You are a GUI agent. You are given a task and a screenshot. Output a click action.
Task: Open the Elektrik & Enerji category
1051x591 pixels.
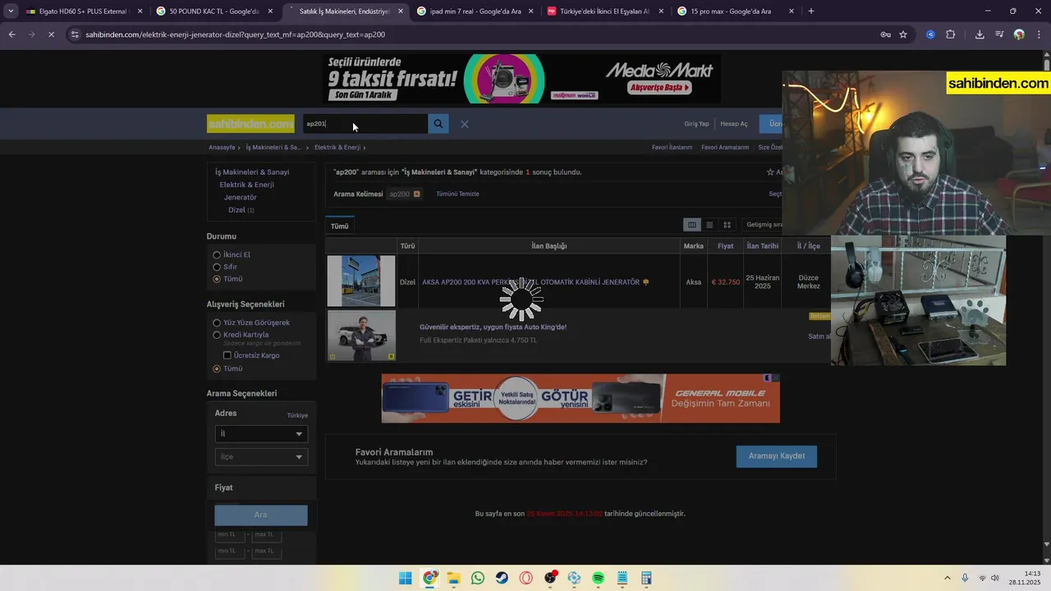(x=246, y=185)
